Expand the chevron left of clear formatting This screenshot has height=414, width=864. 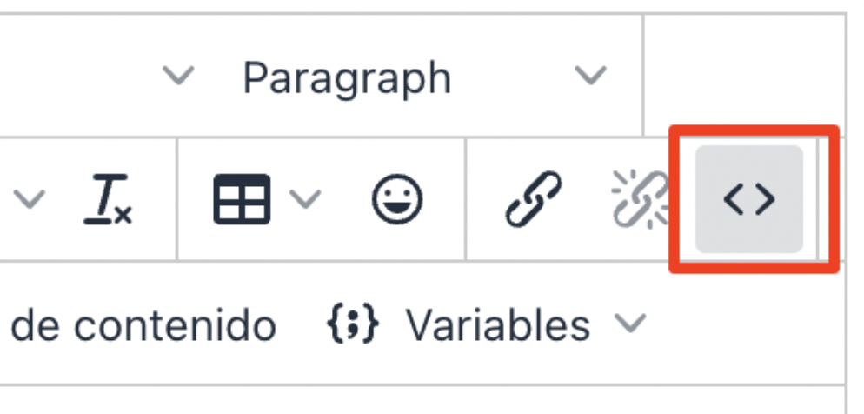(x=30, y=199)
